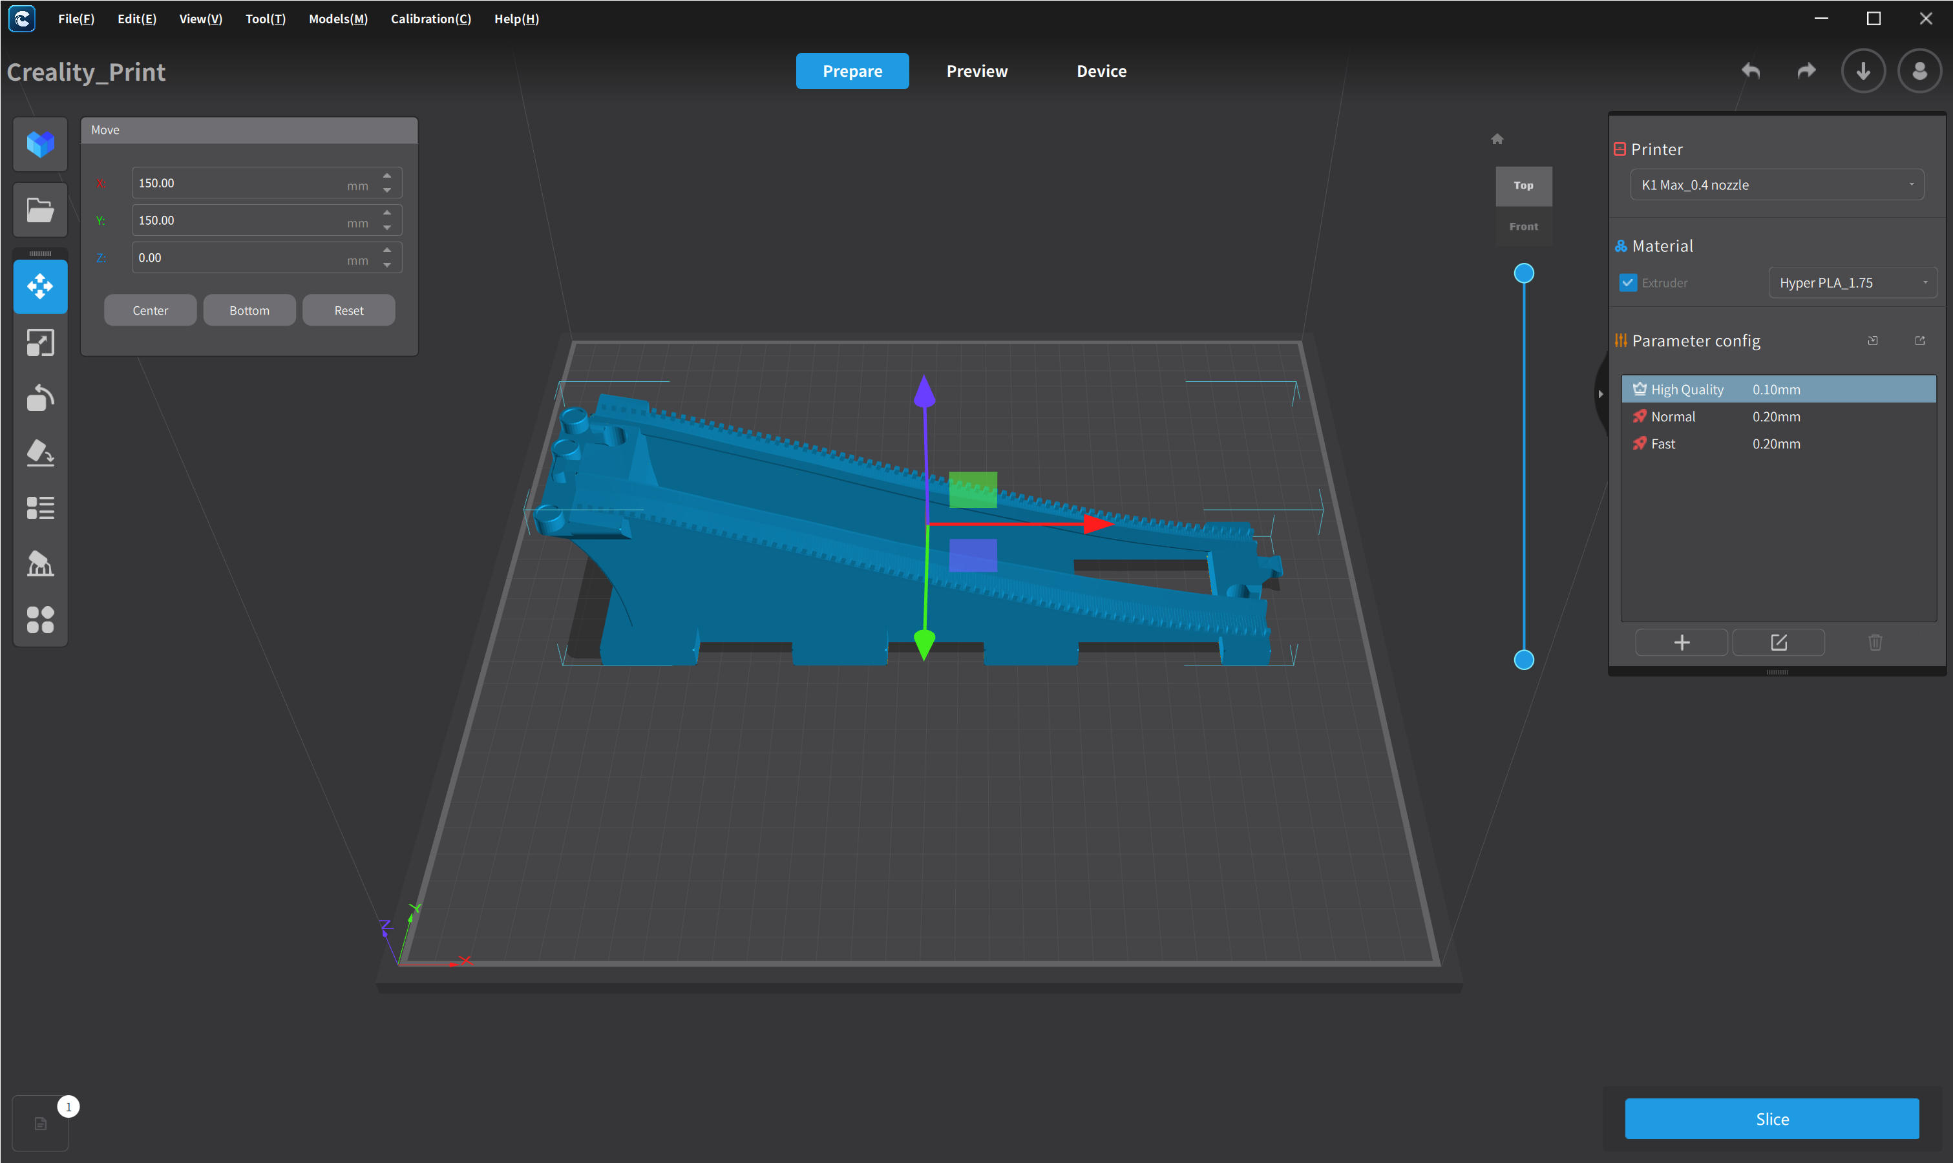Reset view with the home icon
This screenshot has width=1953, height=1163.
coord(1497,139)
